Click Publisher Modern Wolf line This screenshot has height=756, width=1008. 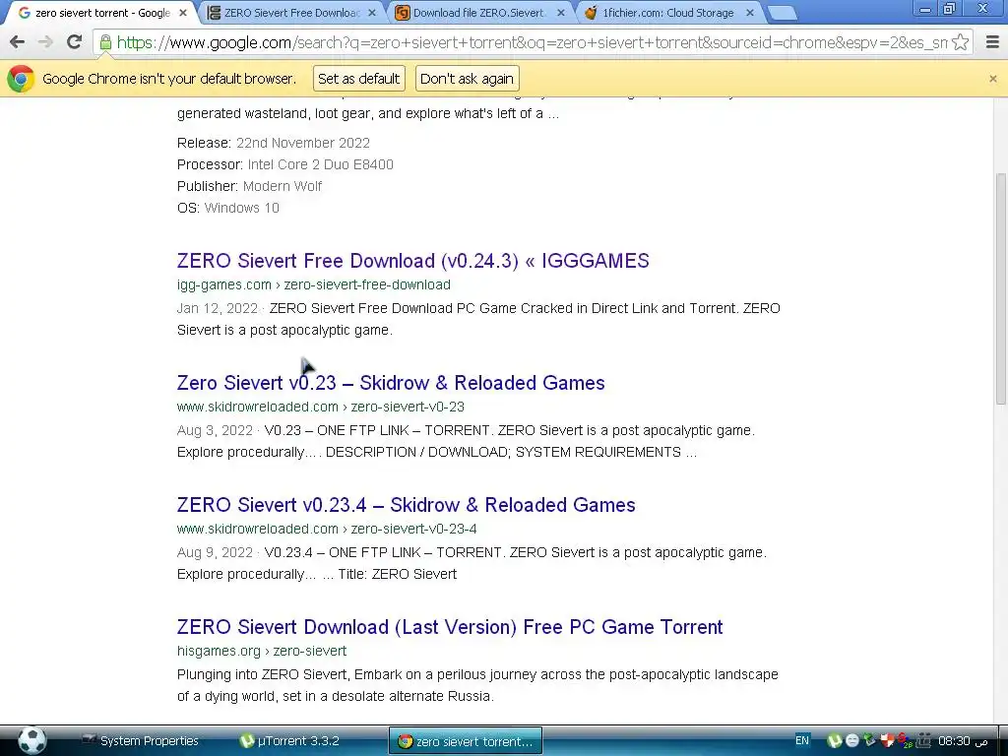[249, 186]
